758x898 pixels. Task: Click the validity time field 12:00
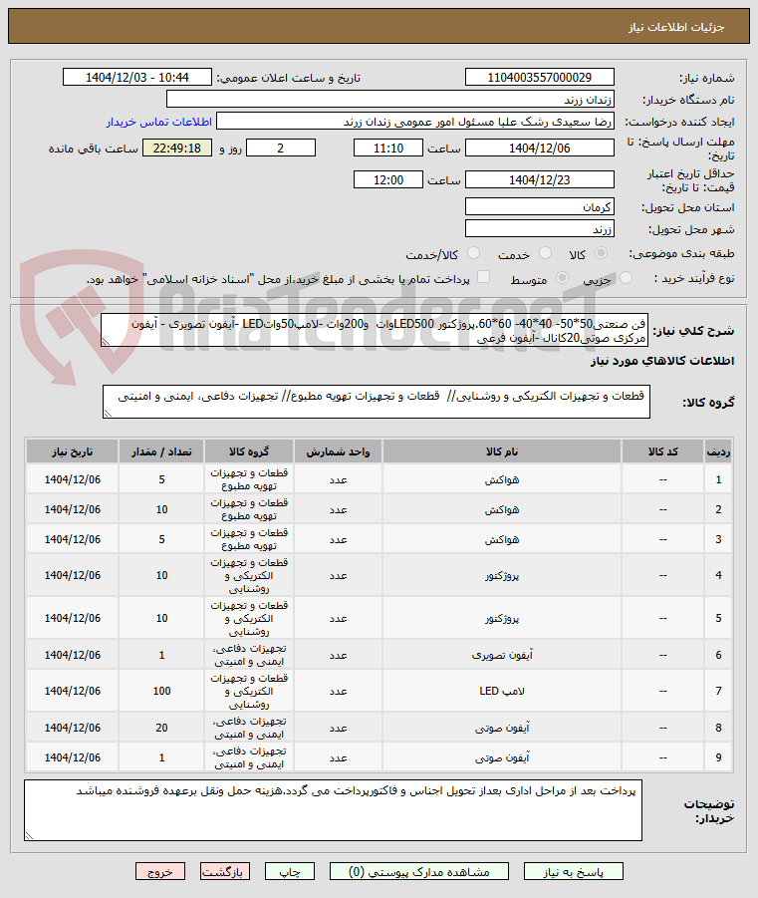(388, 179)
